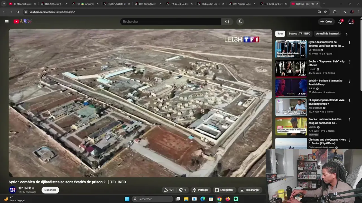This screenshot has height=203, width=362.
Task: Open the tab search dropdown arrow
Action: [4, 4]
